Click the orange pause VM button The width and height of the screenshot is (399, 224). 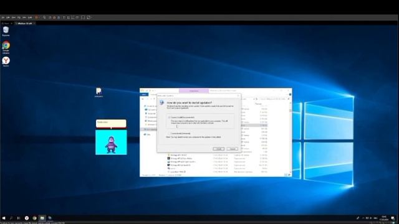(x=36, y=17)
